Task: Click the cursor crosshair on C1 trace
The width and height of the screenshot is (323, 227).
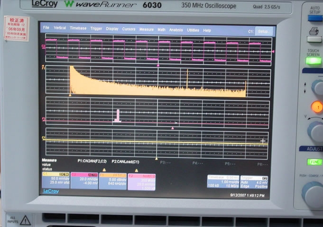Action: click(263, 141)
